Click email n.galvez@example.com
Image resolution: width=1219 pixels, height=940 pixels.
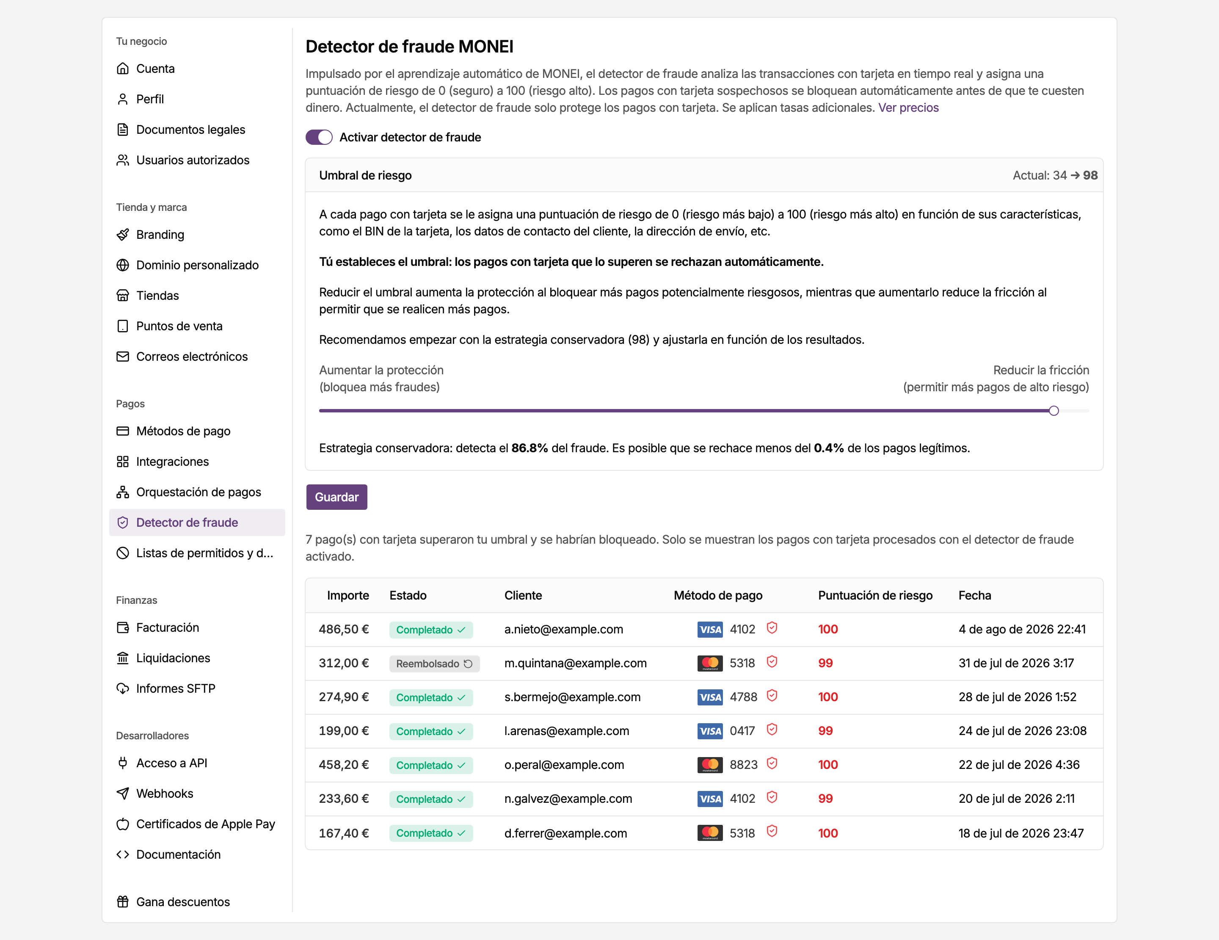[568, 799]
